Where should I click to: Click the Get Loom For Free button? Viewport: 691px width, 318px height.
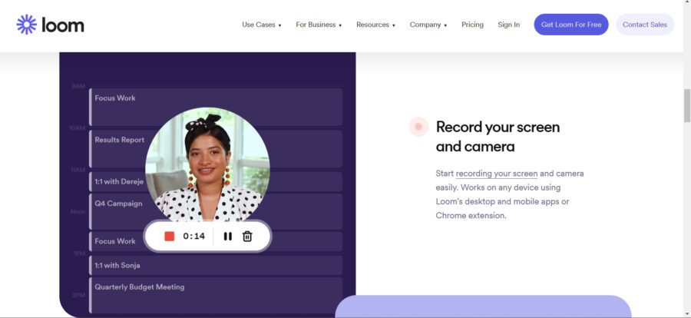pos(571,25)
